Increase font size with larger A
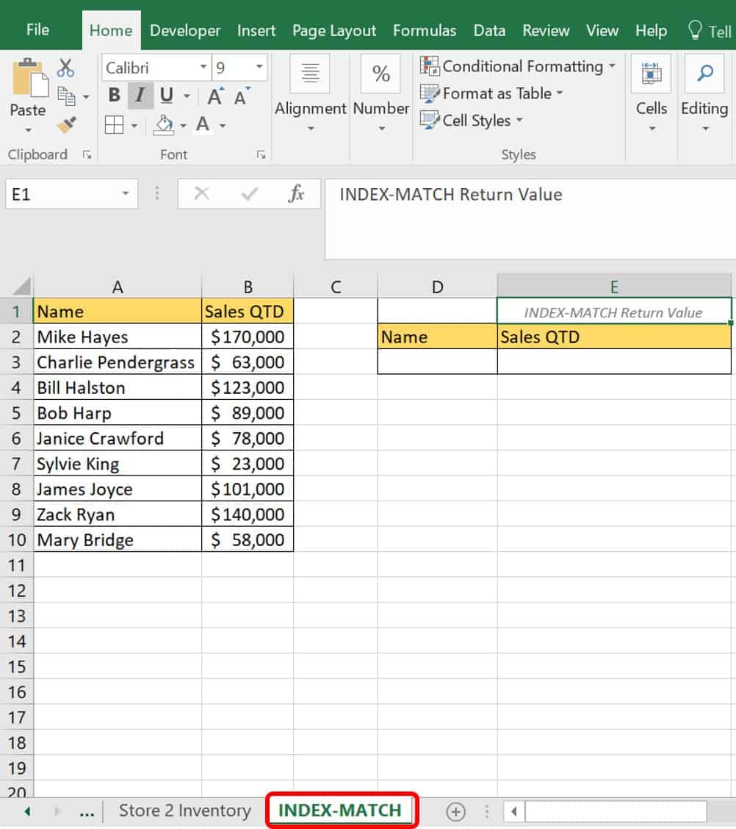 pyautogui.click(x=215, y=96)
